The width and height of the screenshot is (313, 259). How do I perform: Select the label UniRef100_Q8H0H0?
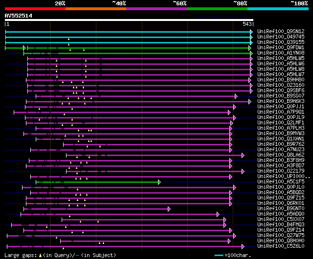[x=281, y=241]
